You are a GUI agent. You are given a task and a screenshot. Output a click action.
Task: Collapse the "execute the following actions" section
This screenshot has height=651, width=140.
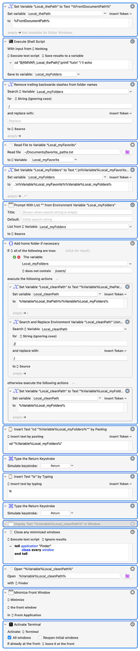click(x=57, y=279)
